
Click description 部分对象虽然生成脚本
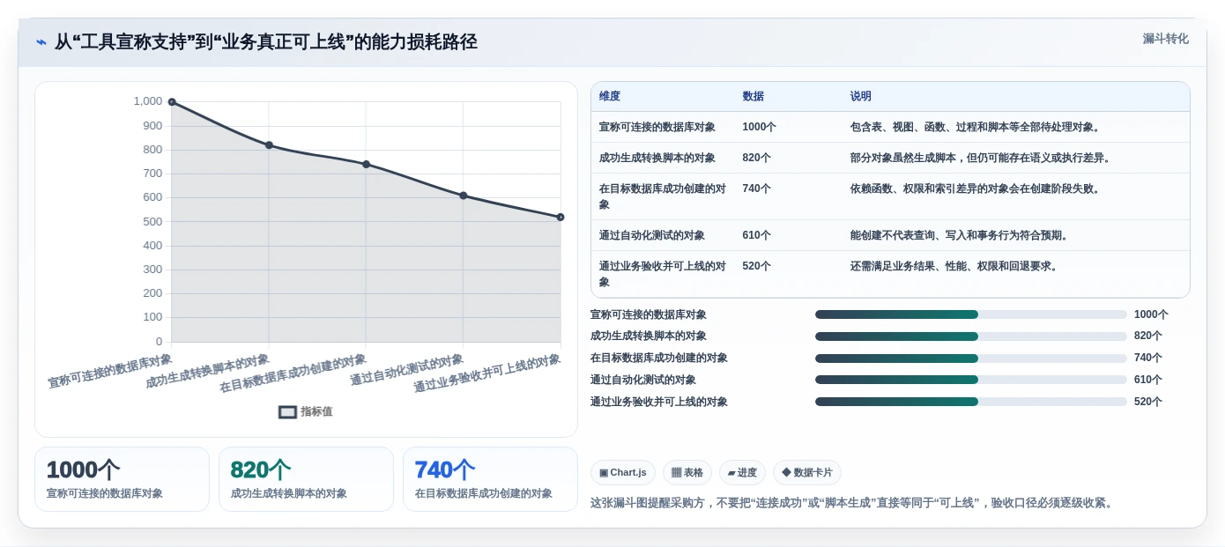pyautogui.click(x=981, y=158)
